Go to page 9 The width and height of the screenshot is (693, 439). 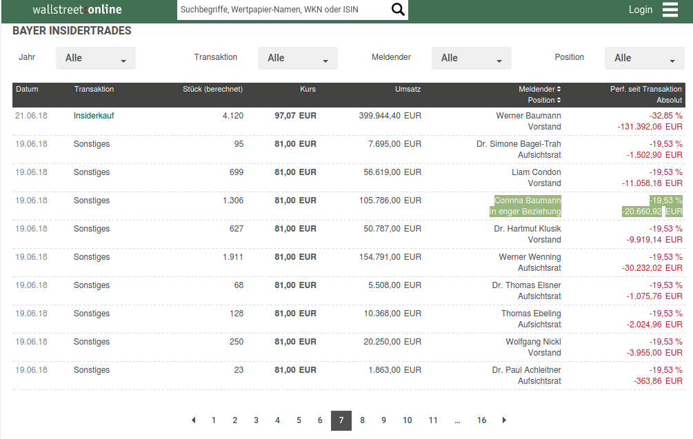coord(383,420)
